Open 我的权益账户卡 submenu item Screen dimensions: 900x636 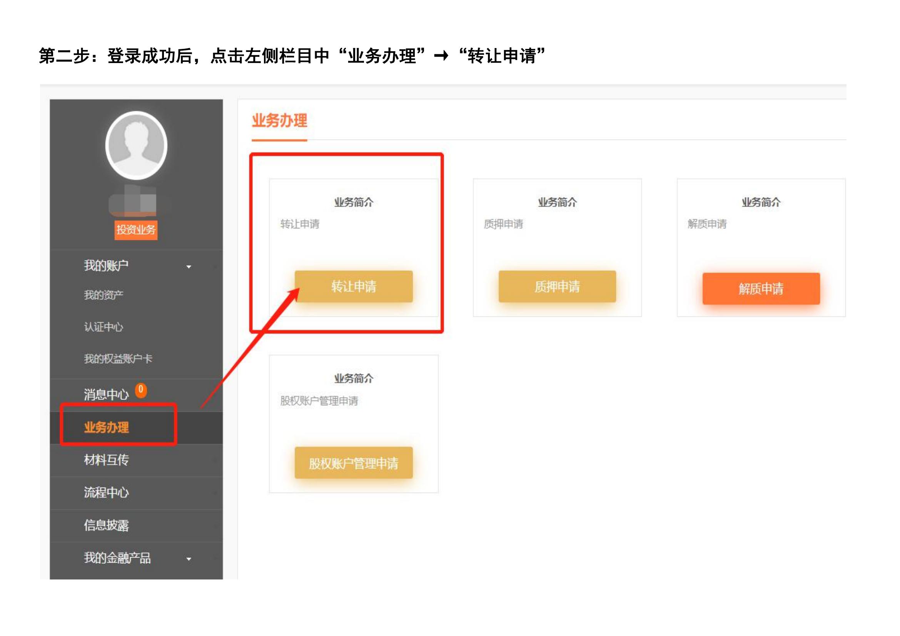pyautogui.click(x=118, y=359)
